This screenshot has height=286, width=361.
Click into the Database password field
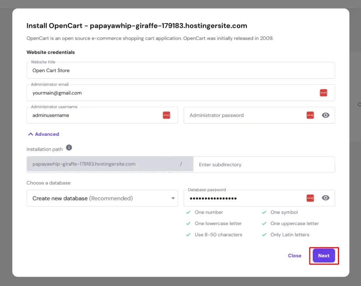pyautogui.click(x=259, y=198)
